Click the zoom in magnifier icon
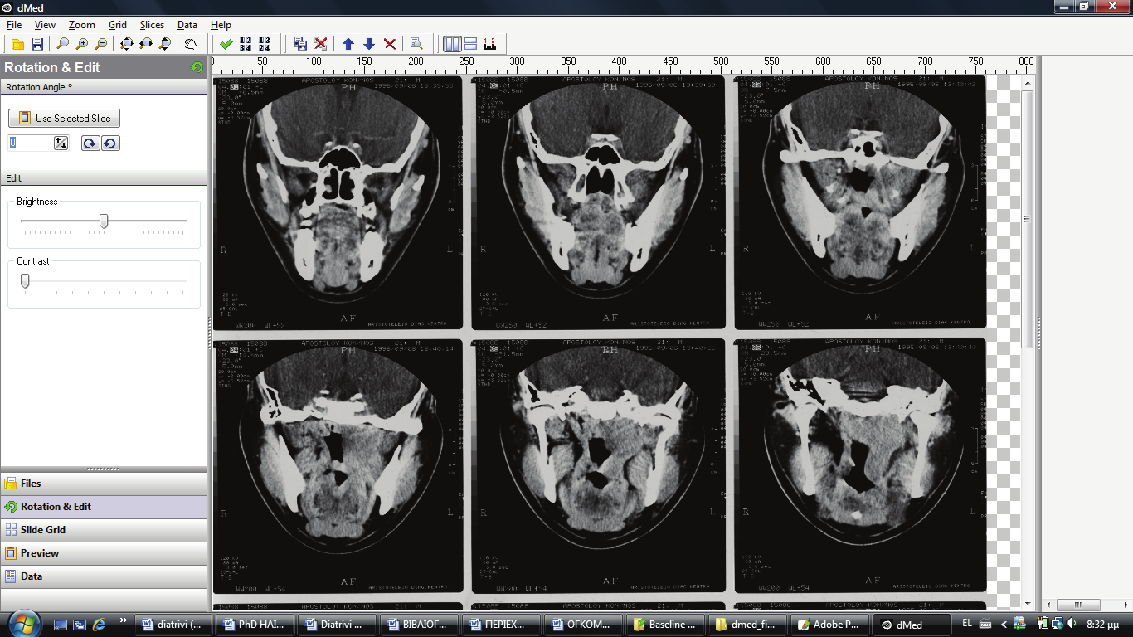This screenshot has height=637, width=1133. click(81, 44)
